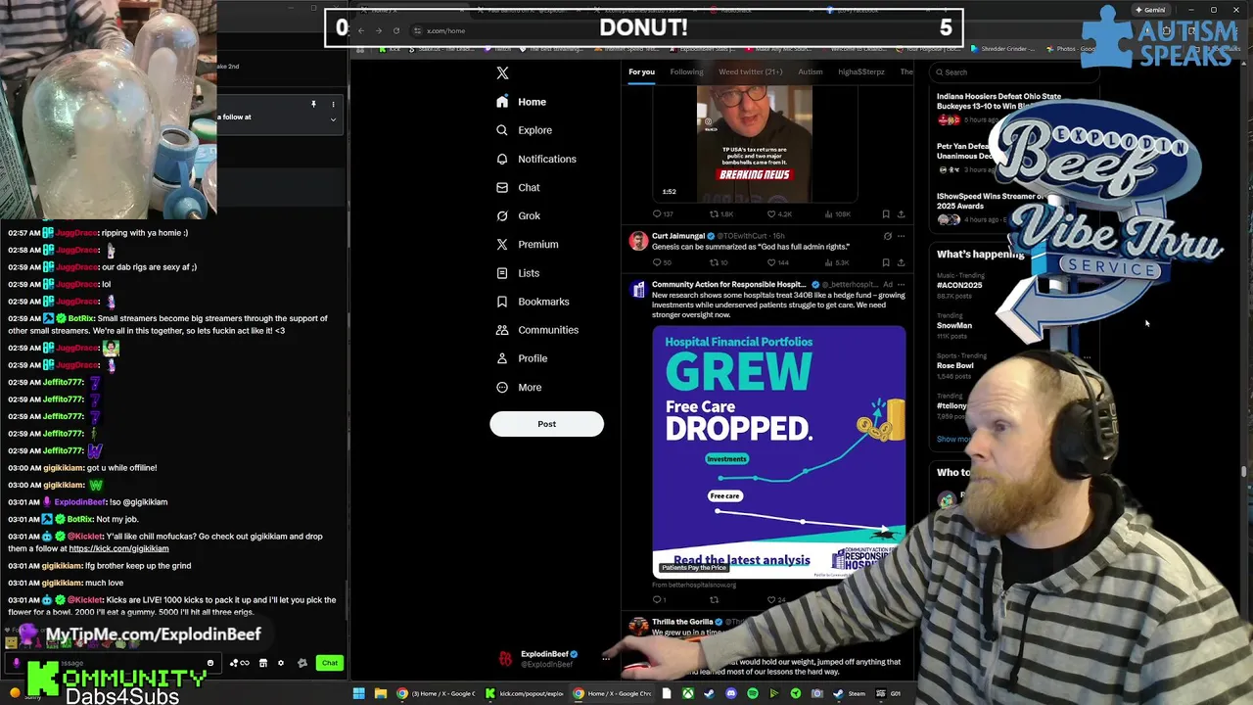The width and height of the screenshot is (1253, 705).
Task: Like the video post with 4.2K likes
Action: [x=779, y=214]
